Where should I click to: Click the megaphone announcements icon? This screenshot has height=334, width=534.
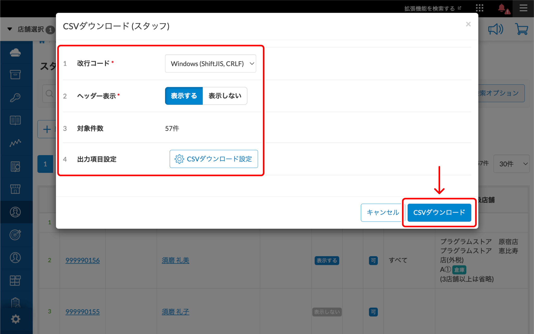[x=495, y=29]
